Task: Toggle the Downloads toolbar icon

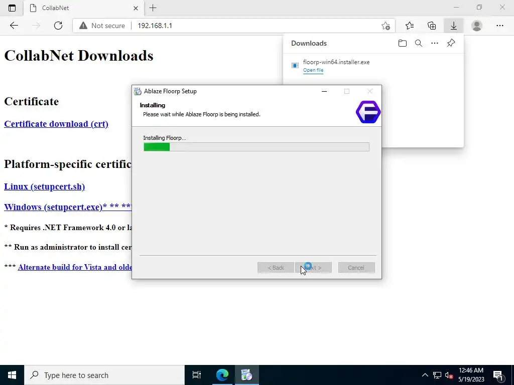Action: (x=454, y=26)
